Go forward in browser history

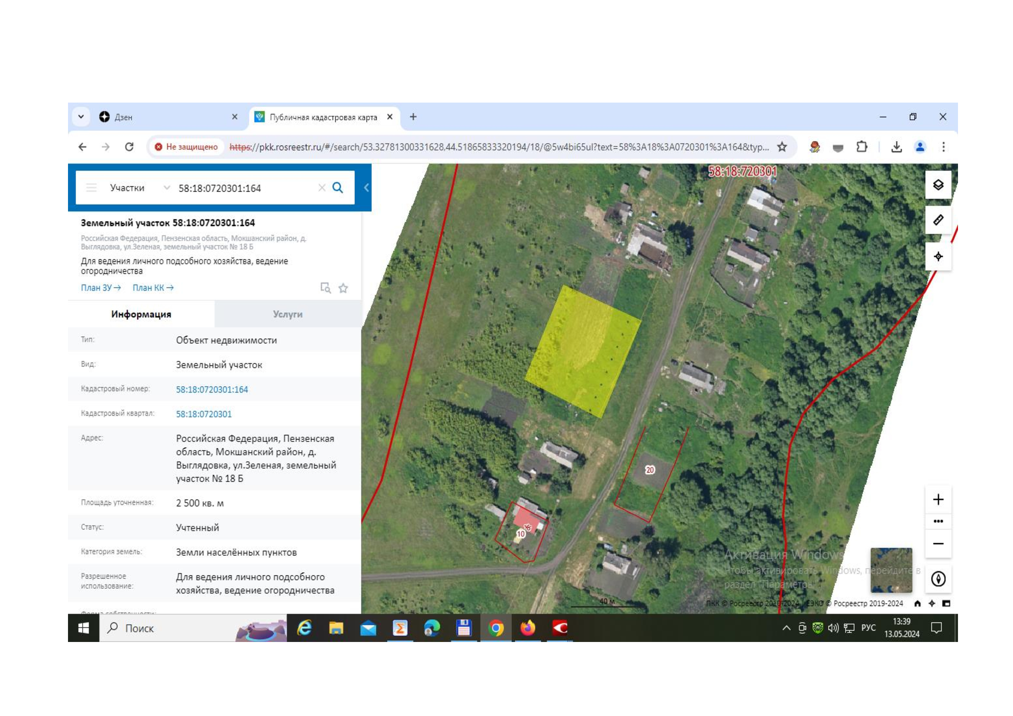point(105,147)
